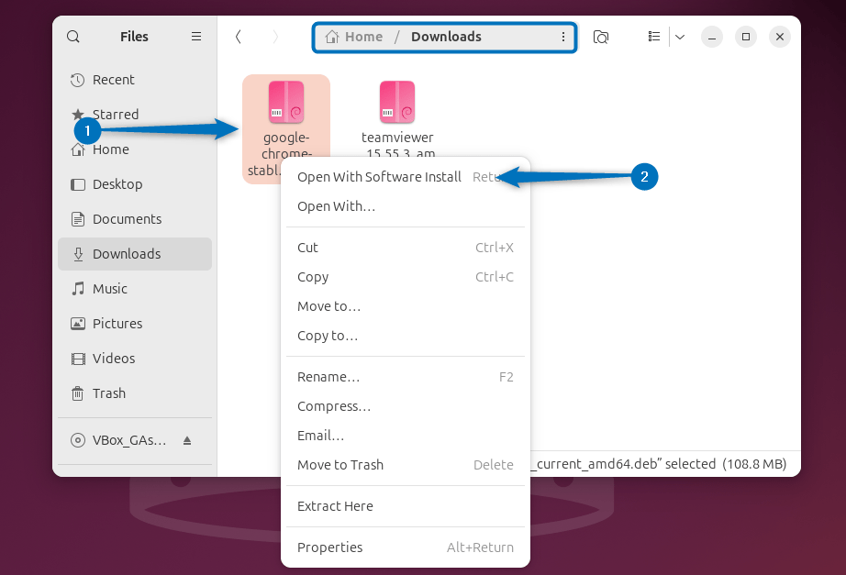Choose Open With Software Install
846x575 pixels.
[x=379, y=177]
